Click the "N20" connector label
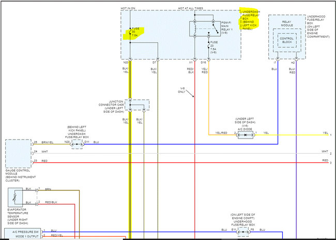Image resolution: width=336 pixels, height=240 pixels. click(x=126, y=63)
